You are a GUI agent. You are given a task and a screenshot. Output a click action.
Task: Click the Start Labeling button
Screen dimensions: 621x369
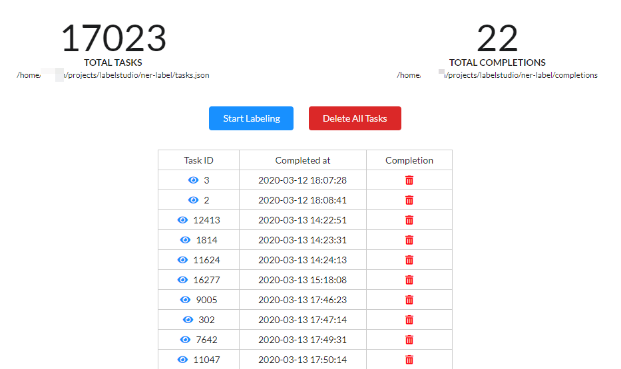point(251,118)
